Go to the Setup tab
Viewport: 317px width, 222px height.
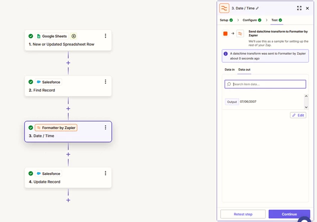pos(226,20)
